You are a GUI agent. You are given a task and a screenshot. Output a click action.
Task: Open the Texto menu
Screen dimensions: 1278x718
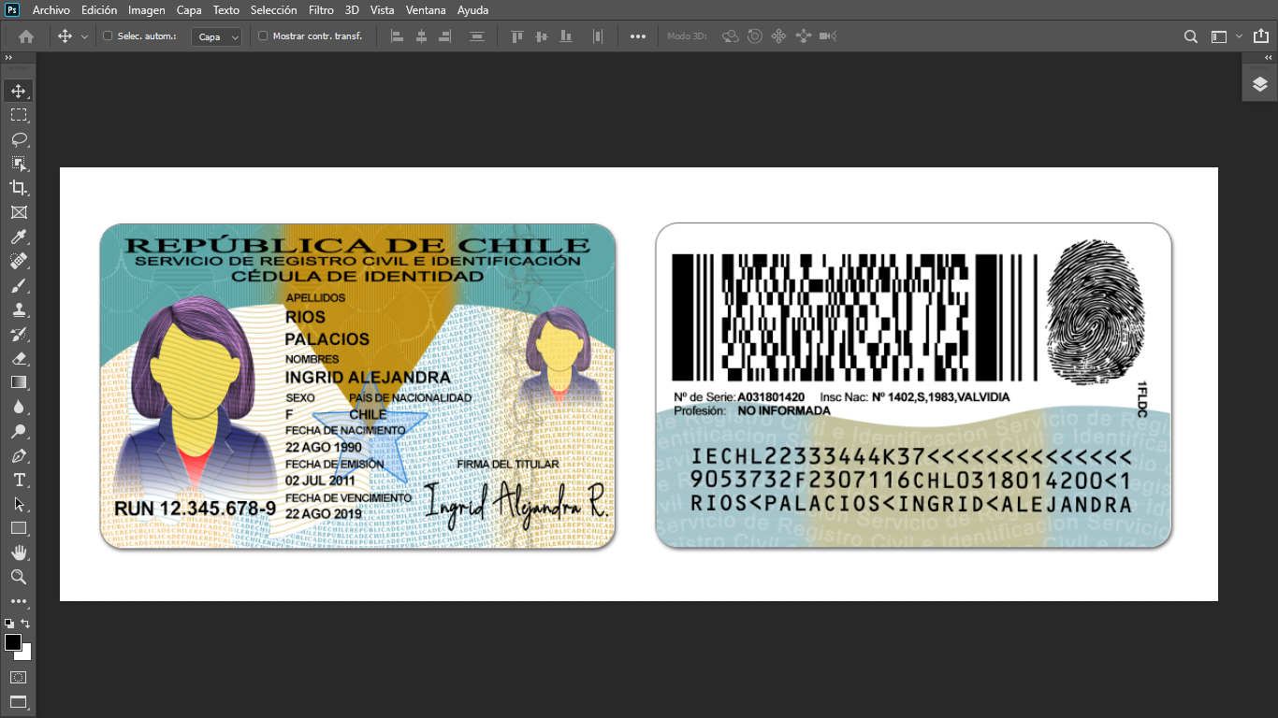pyautogui.click(x=226, y=10)
